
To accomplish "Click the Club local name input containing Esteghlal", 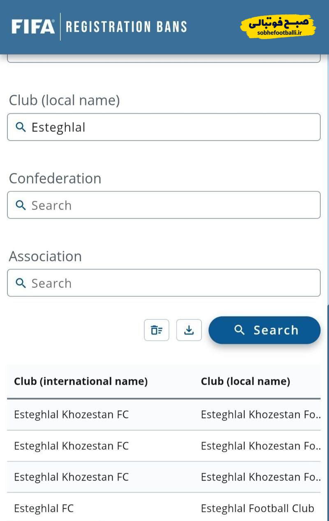I will (173, 127).
